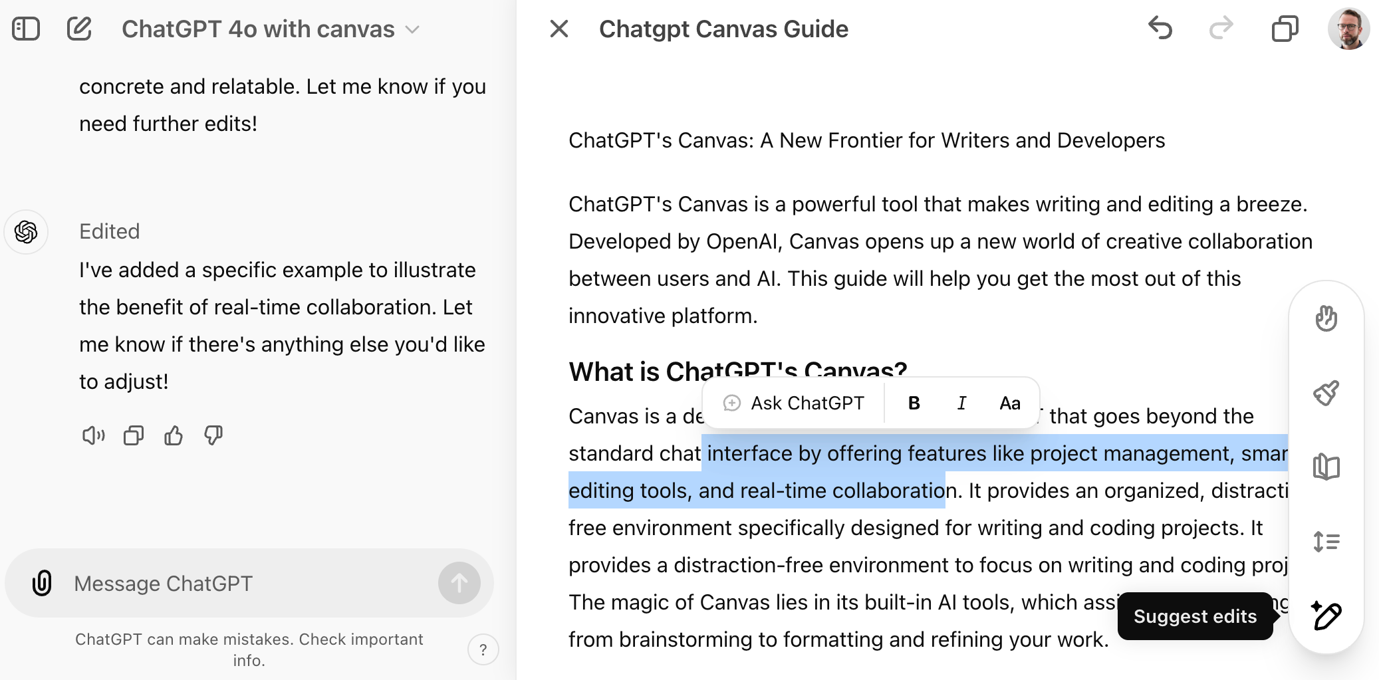
Task: Send the message with the arrow button
Action: click(x=459, y=583)
